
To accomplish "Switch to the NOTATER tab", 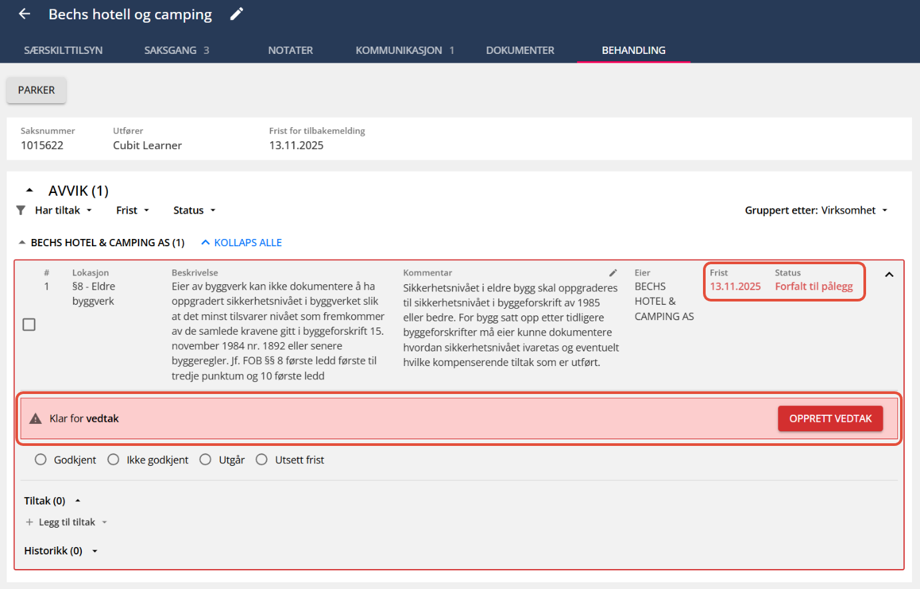I will point(290,51).
